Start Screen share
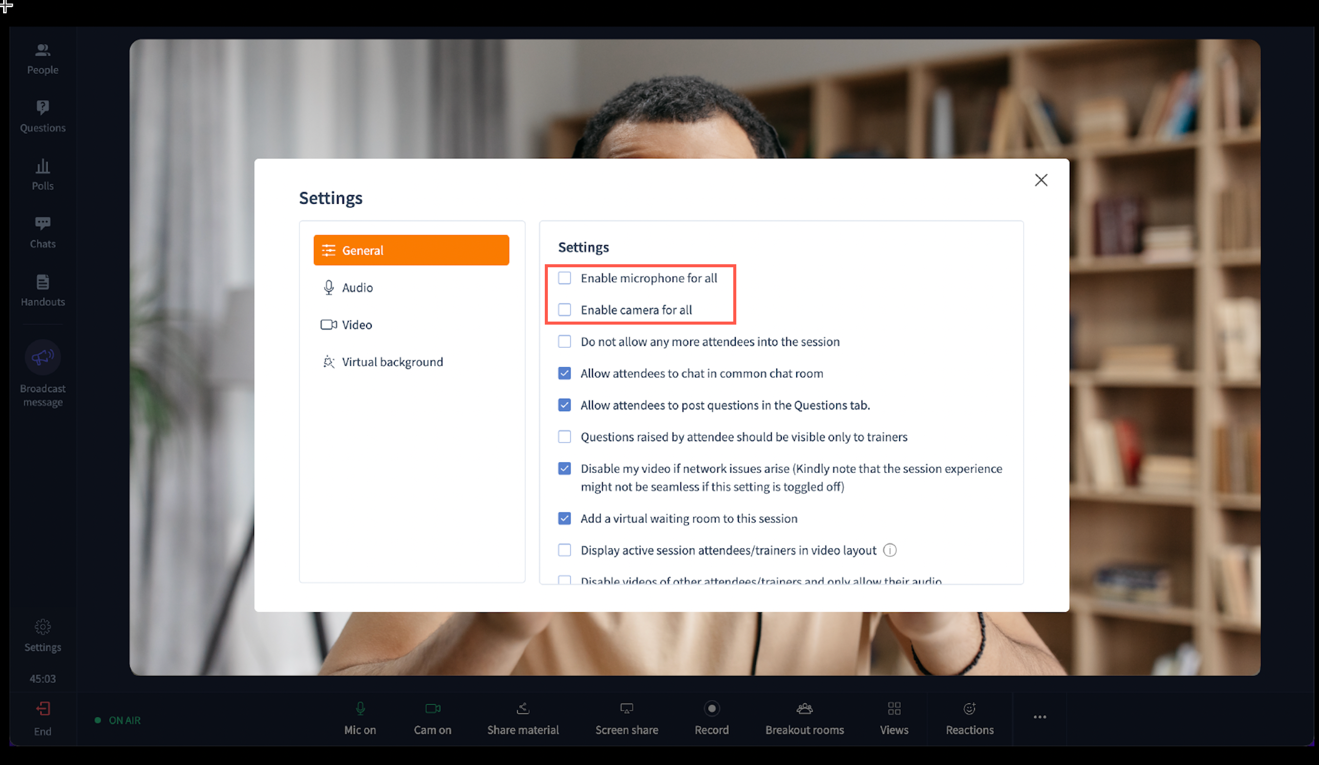Image resolution: width=1319 pixels, height=765 pixels. tap(627, 719)
